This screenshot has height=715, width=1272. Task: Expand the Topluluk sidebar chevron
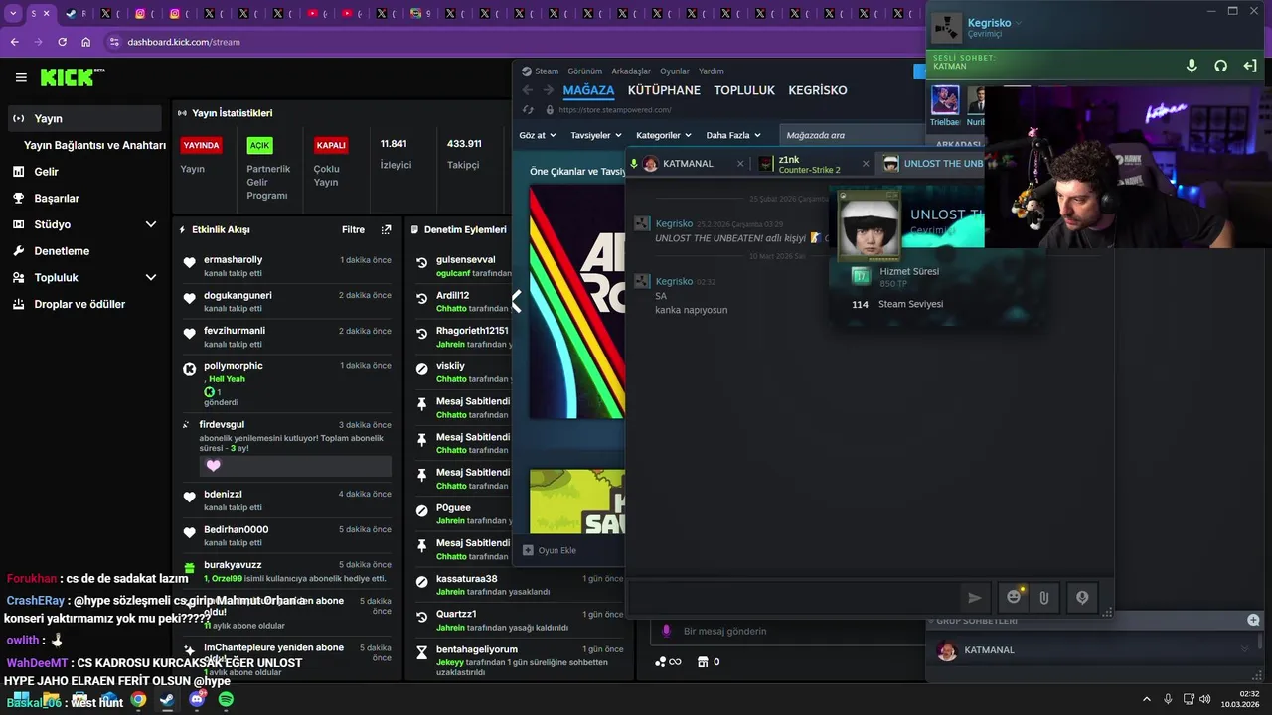(x=151, y=277)
